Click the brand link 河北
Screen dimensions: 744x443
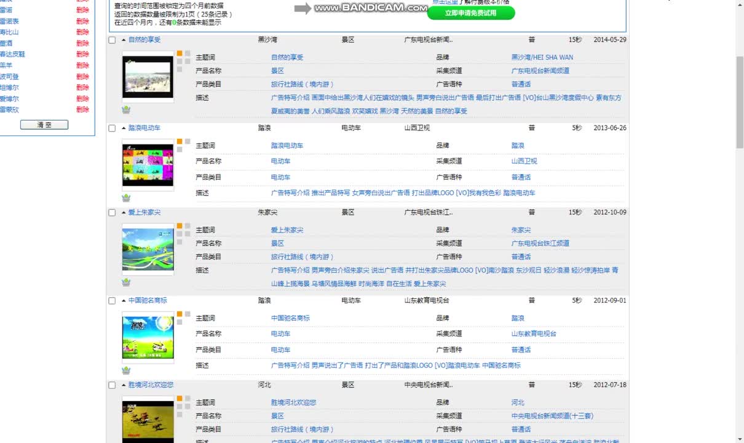pos(518,403)
